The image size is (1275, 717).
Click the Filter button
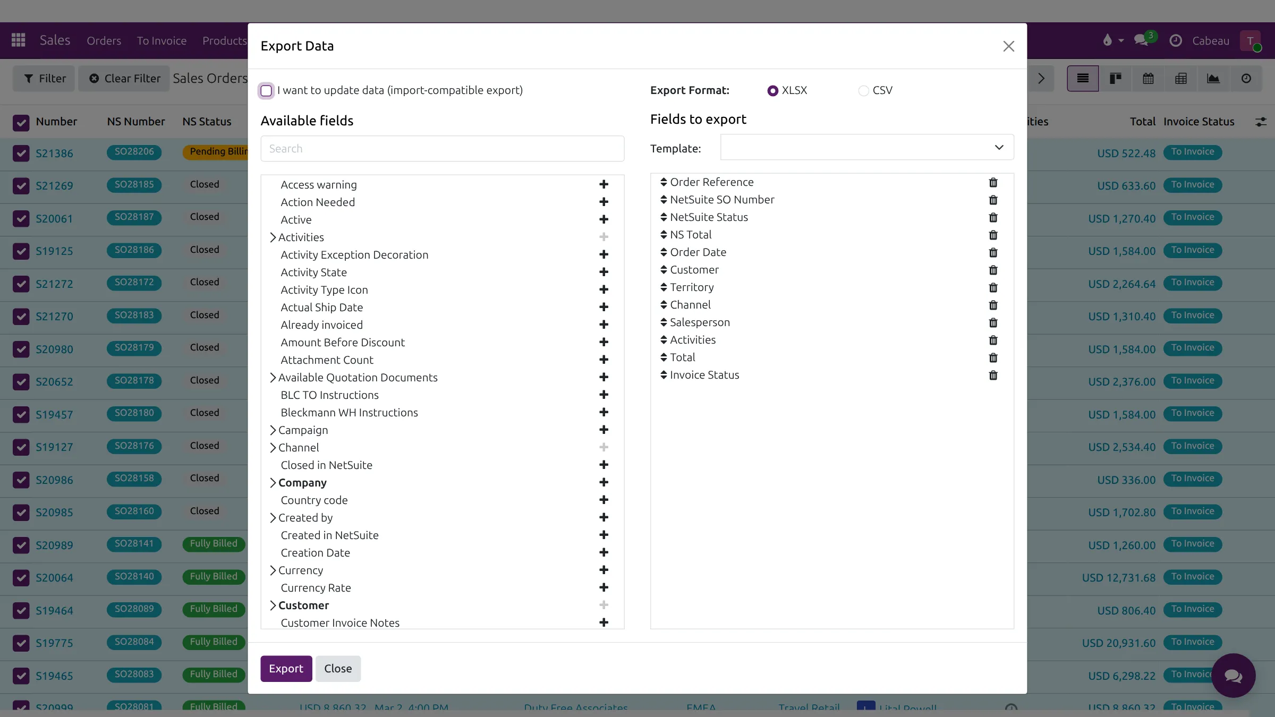coord(44,79)
